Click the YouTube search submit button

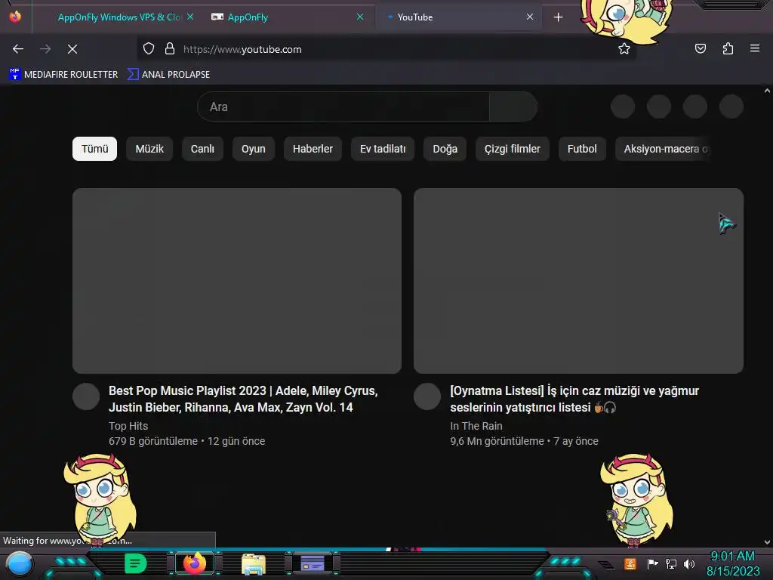[x=513, y=106]
